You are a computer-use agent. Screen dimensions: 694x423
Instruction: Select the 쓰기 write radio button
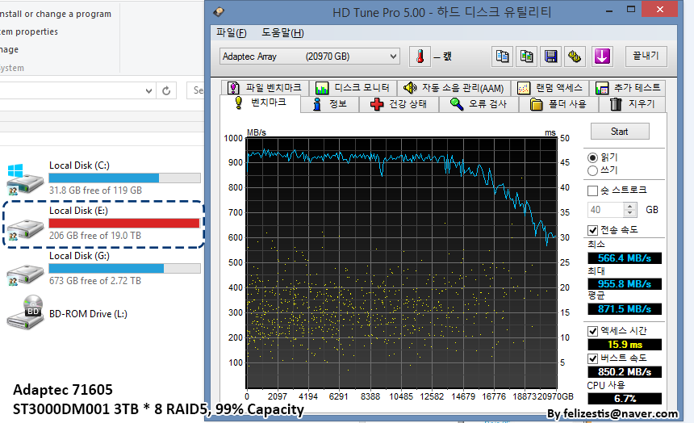[592, 170]
